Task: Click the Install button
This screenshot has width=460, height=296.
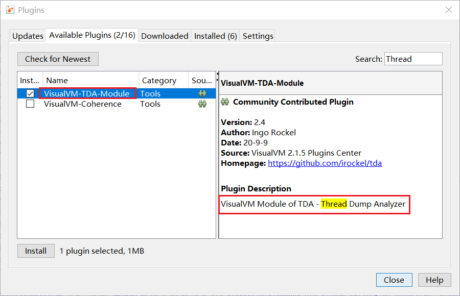Action: coord(36,251)
